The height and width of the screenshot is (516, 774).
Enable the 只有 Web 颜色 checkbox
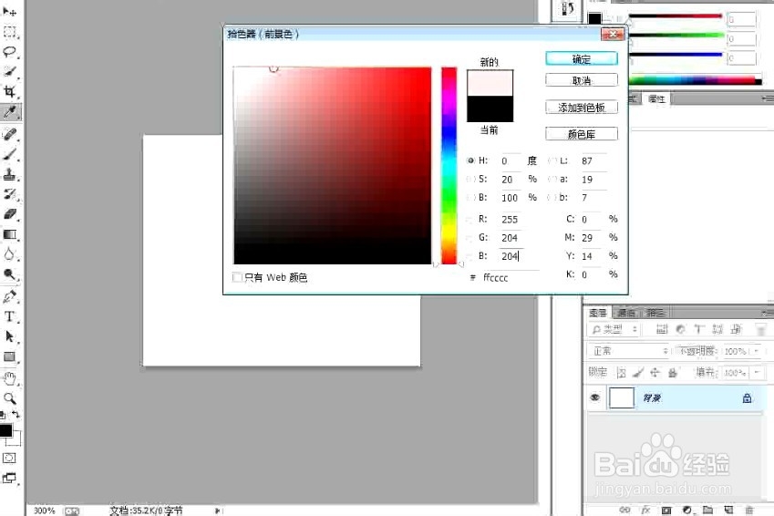(237, 277)
